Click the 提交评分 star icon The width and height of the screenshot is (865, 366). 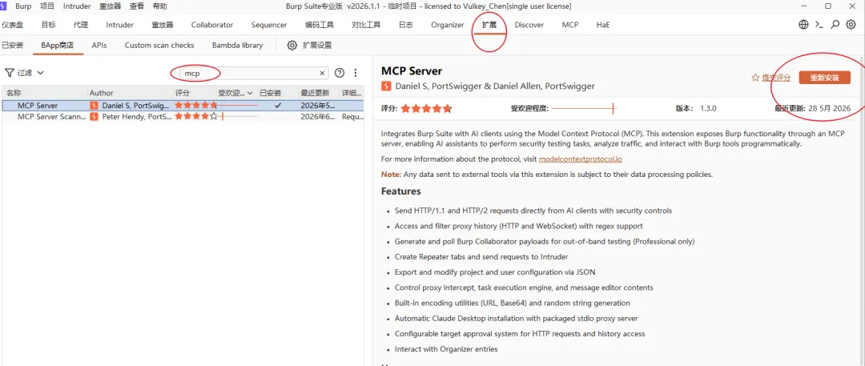click(x=755, y=78)
